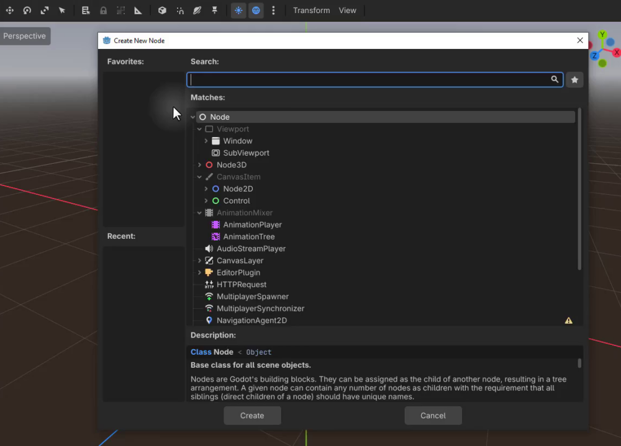
Task: Click the AnimationTree icon
Action: click(215, 237)
